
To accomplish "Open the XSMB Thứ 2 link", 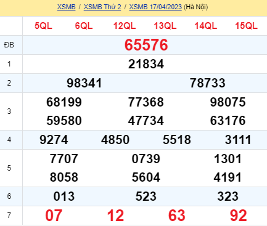I will pos(102,7).
